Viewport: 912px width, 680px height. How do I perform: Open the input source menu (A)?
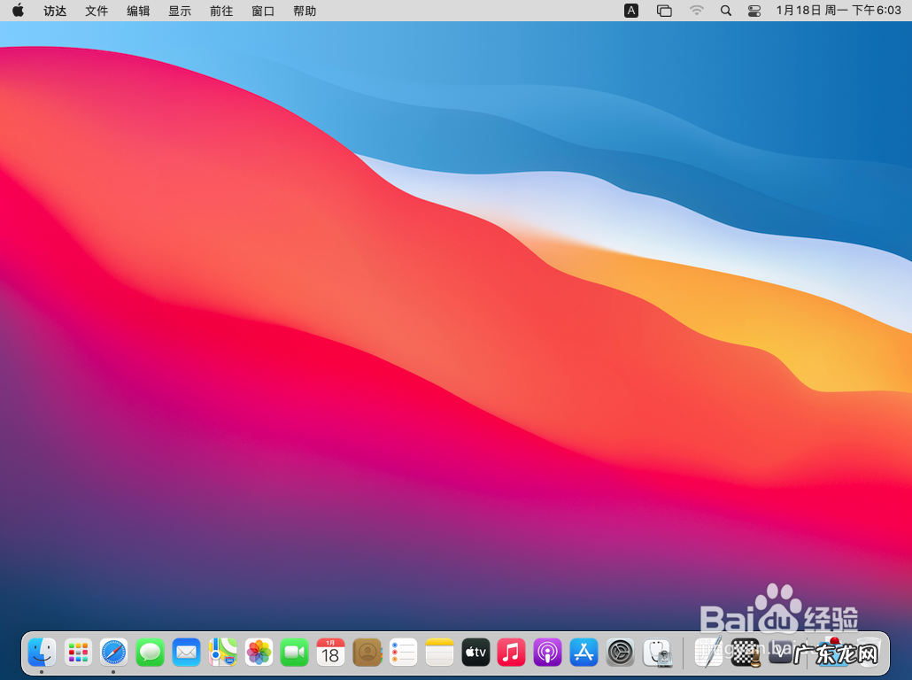pyautogui.click(x=631, y=11)
